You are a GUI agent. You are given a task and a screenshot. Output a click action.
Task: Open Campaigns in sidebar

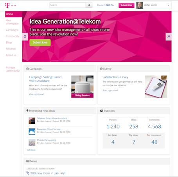click(x=12, y=30)
